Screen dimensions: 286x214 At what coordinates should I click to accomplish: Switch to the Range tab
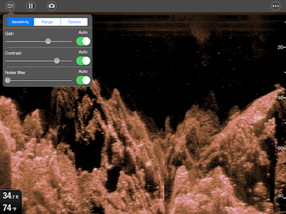[47, 22]
